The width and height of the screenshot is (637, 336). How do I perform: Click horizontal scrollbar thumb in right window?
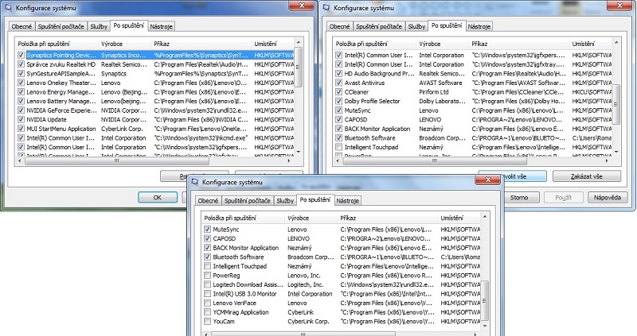(435, 161)
